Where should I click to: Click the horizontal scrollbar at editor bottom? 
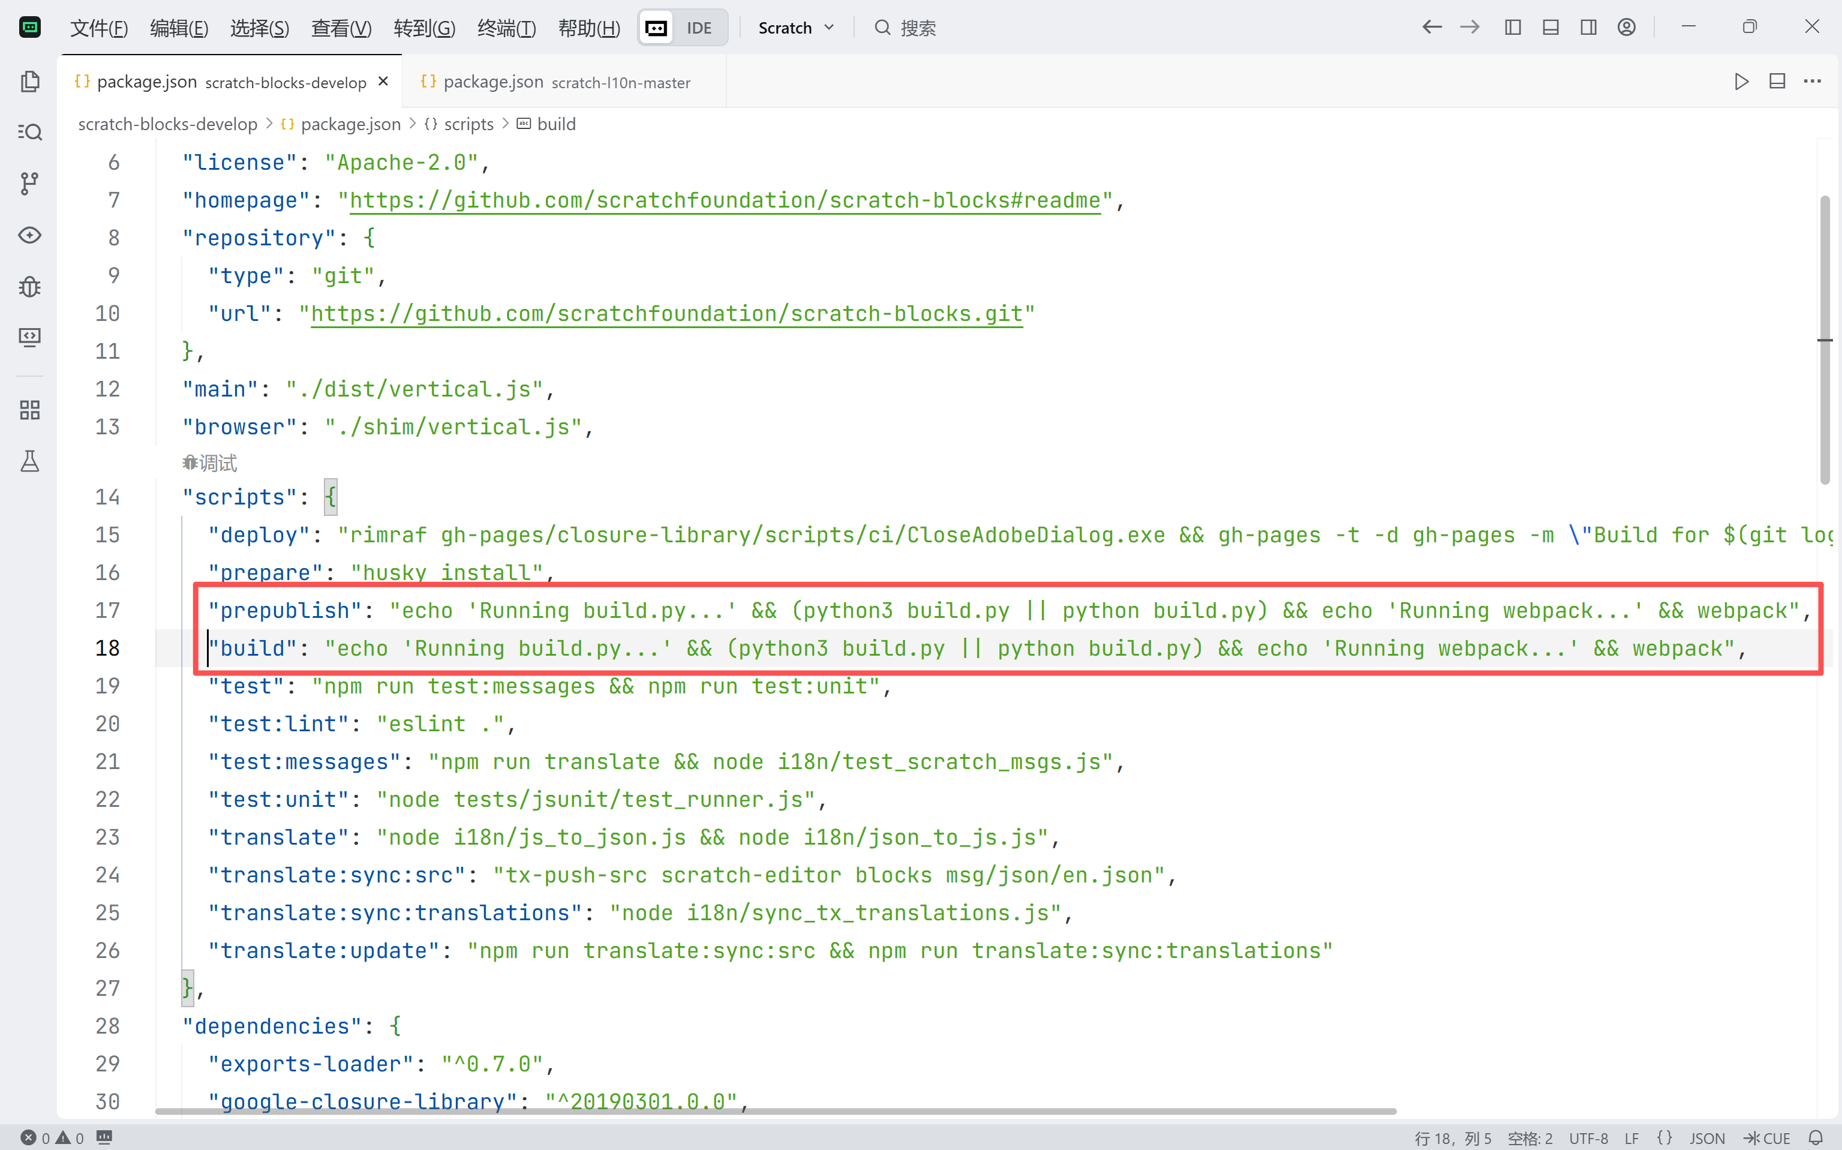click(776, 1111)
